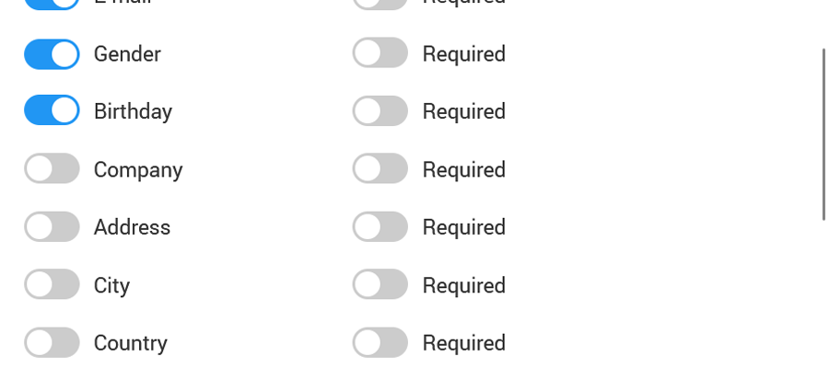Viewport: 829px width, 368px height.
Task: Disable the Gender field toggle
Action: [52, 54]
